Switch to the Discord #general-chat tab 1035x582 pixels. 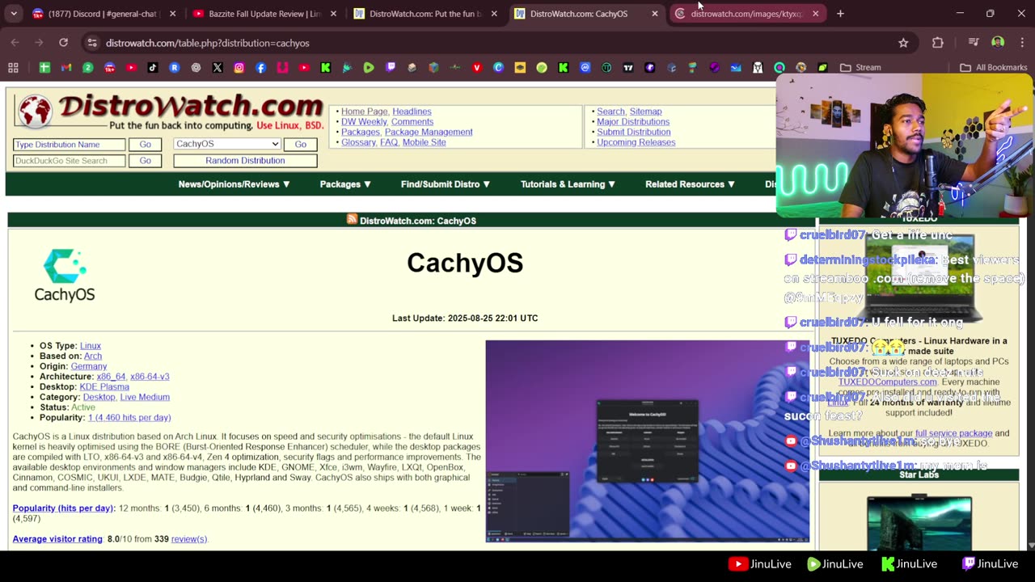(102, 14)
